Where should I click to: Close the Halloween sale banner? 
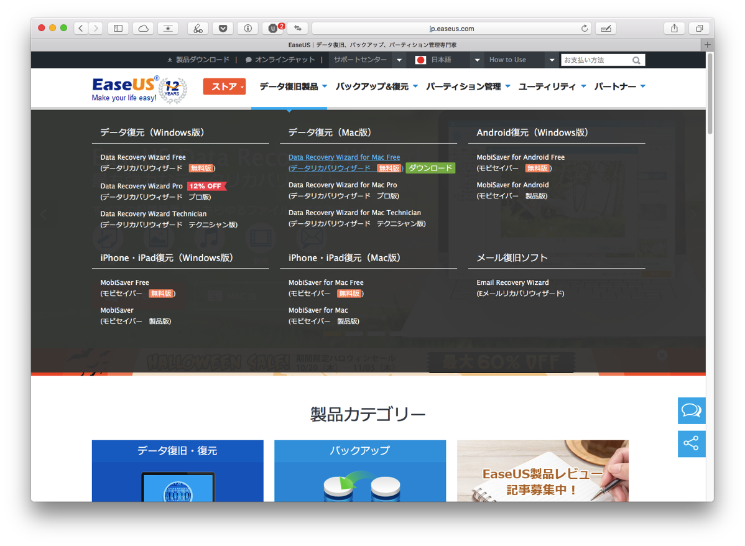662,355
